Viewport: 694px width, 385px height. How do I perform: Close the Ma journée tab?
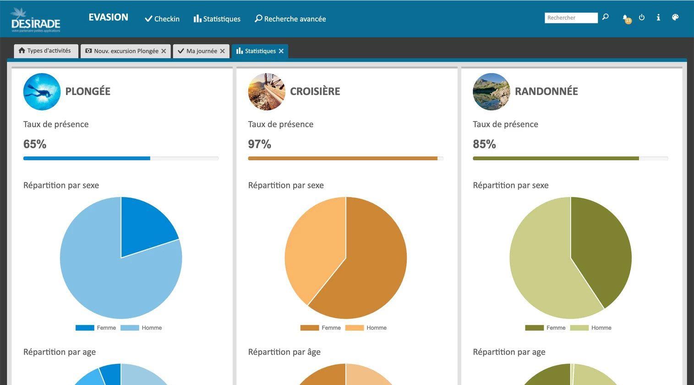[x=222, y=51]
